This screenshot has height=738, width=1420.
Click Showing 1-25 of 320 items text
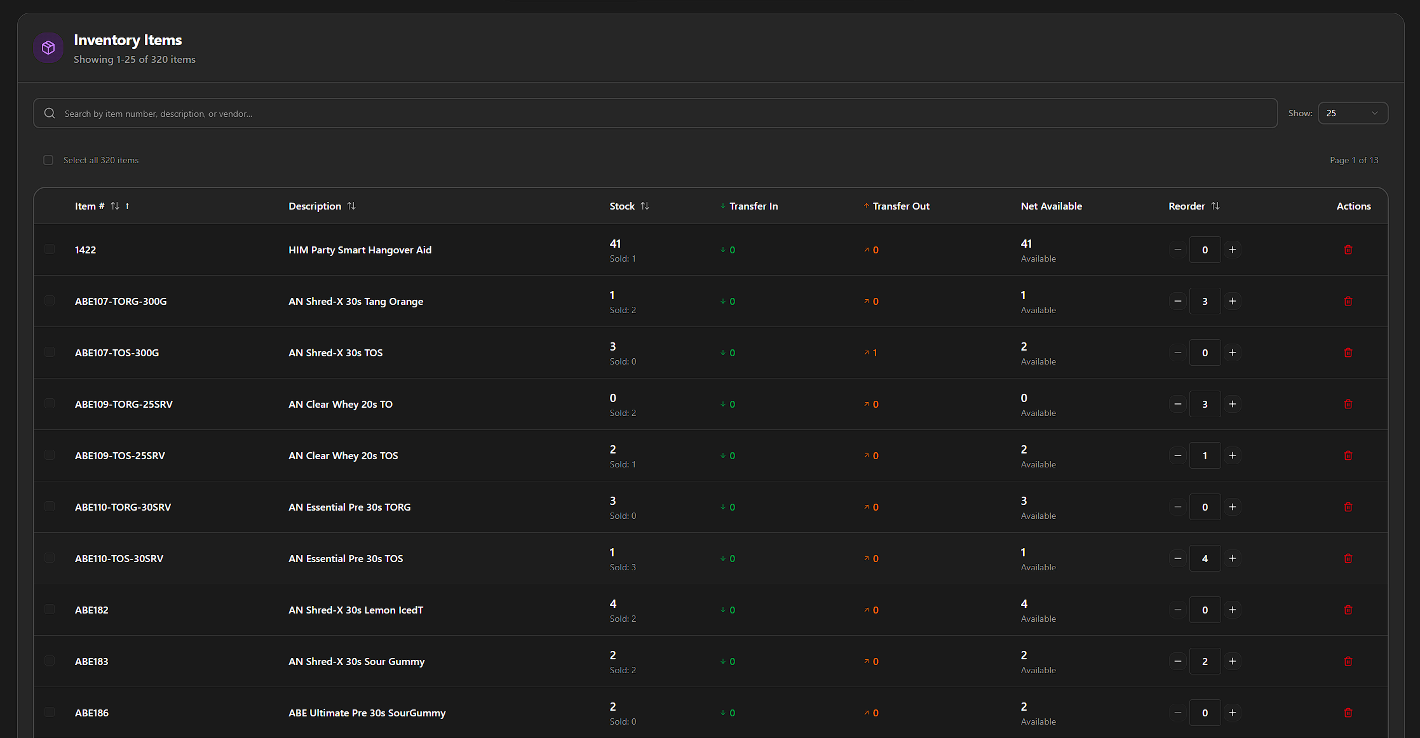[x=135, y=59]
